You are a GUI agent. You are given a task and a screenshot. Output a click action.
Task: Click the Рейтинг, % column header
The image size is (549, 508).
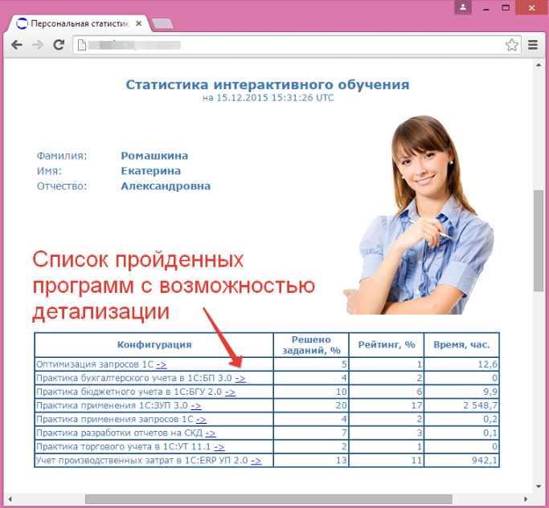pos(386,345)
